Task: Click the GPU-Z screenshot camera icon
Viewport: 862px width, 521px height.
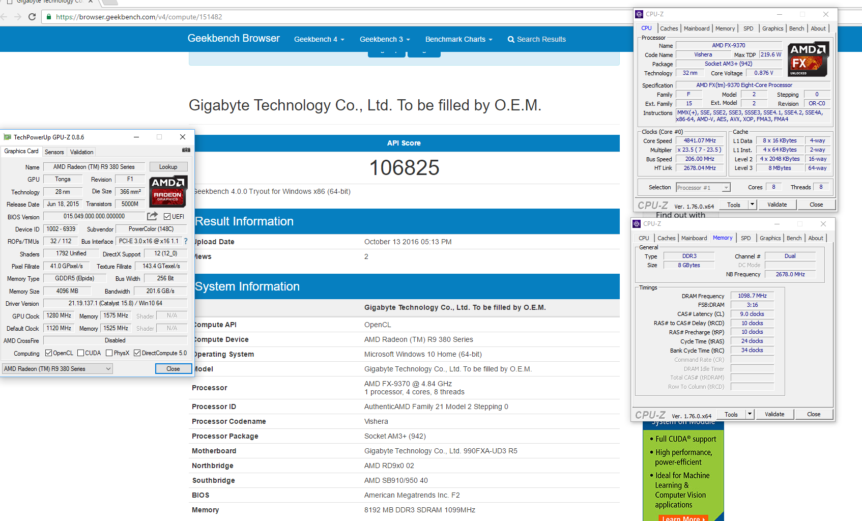Action: tap(186, 150)
